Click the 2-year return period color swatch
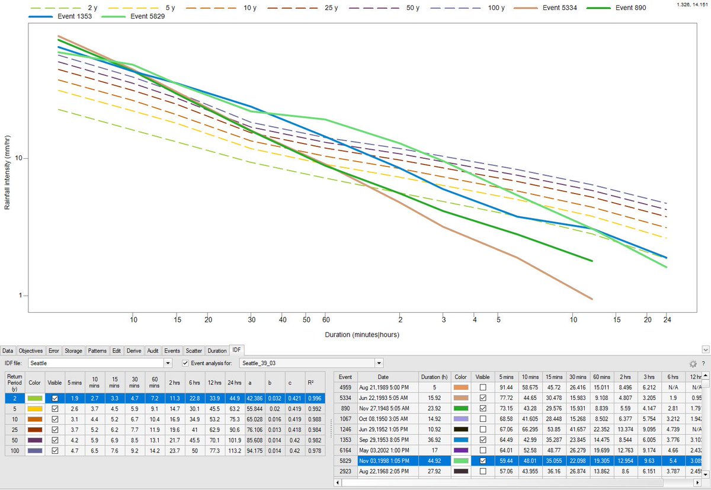 (34, 398)
